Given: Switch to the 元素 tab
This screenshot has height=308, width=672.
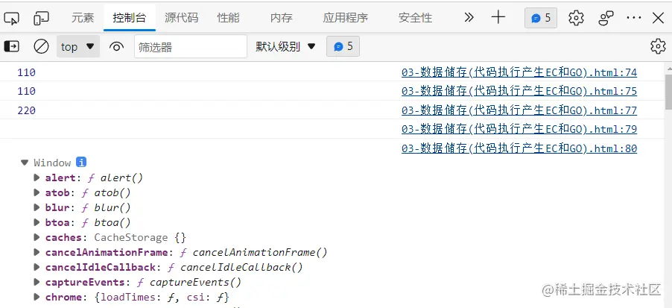Looking at the screenshot, I should coord(83,17).
